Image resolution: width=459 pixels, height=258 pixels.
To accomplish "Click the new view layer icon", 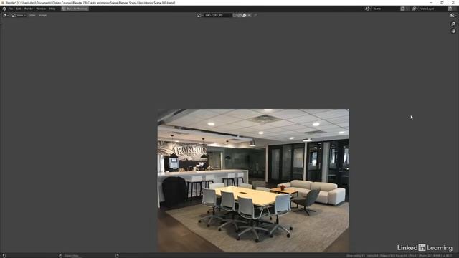I will (450, 9).
